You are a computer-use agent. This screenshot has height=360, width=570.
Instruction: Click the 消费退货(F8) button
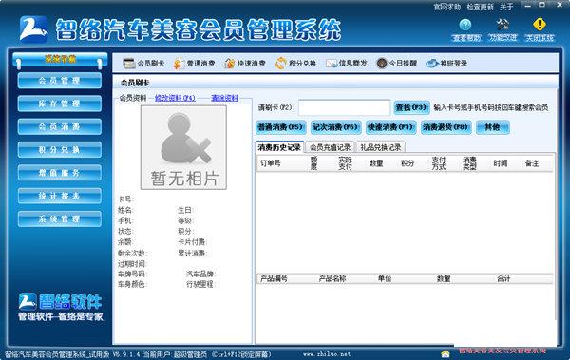[x=446, y=127]
